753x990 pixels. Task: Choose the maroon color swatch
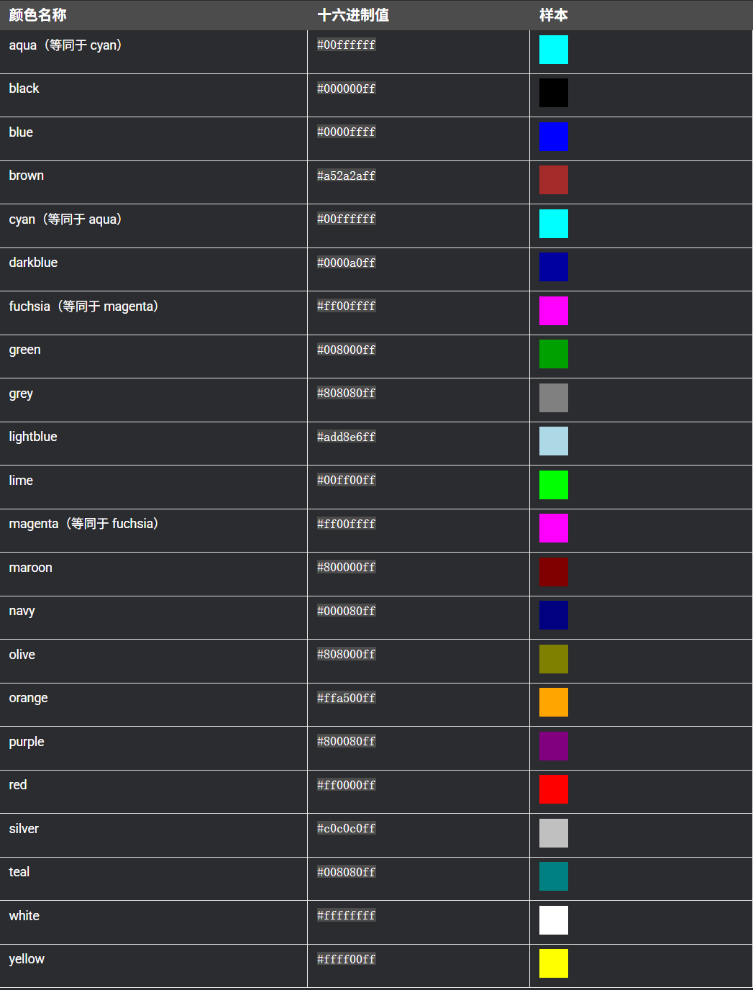click(553, 572)
